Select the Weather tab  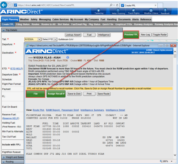[24, 19]
